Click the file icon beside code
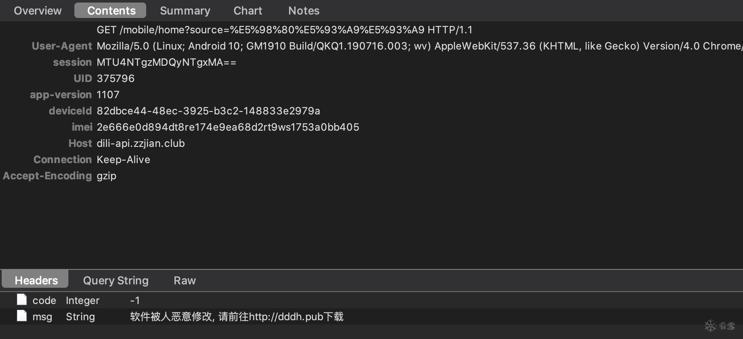743x339 pixels. pos(22,300)
